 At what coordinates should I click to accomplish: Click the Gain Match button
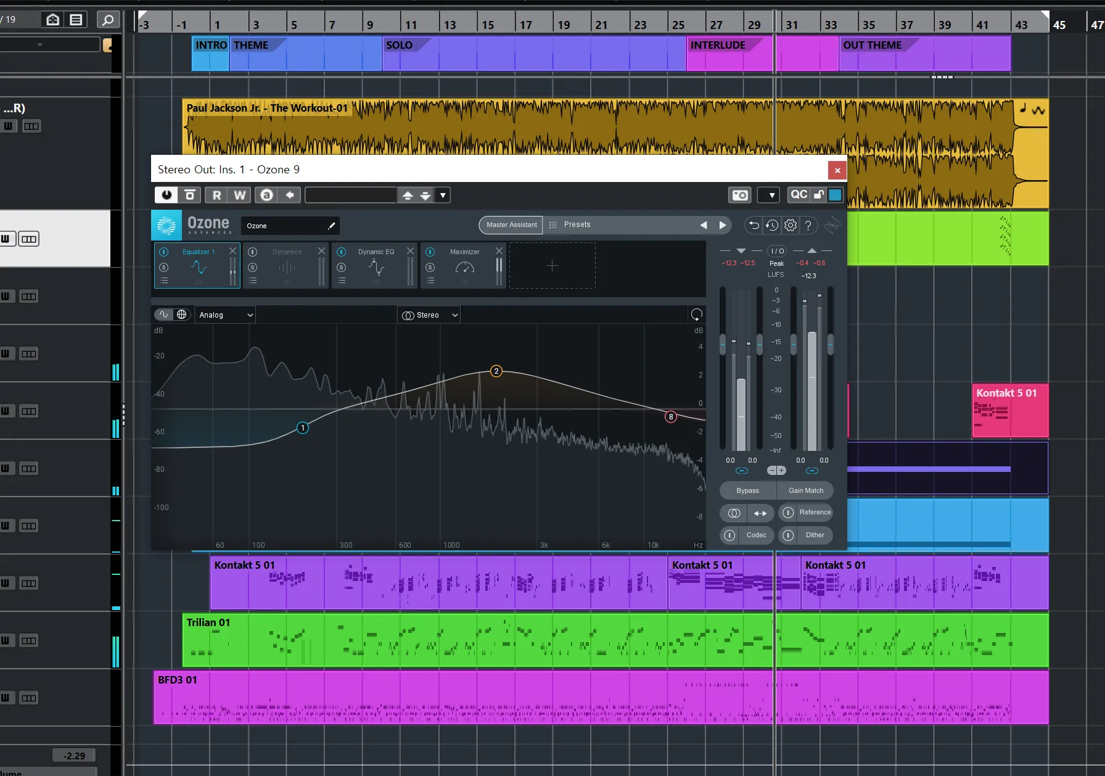tap(805, 490)
